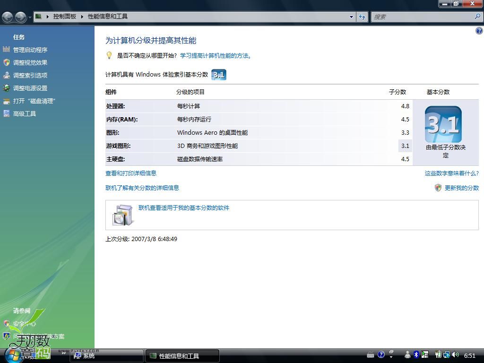
Task: Select the 主硬盘 row label
Action: pos(115,159)
